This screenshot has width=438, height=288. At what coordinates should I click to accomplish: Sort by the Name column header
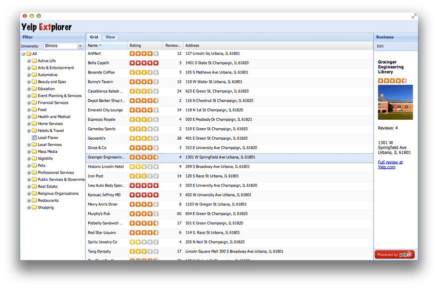[x=107, y=45]
